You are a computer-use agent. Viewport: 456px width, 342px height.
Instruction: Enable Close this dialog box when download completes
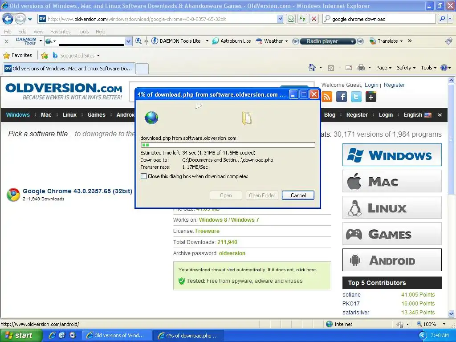coord(144,176)
